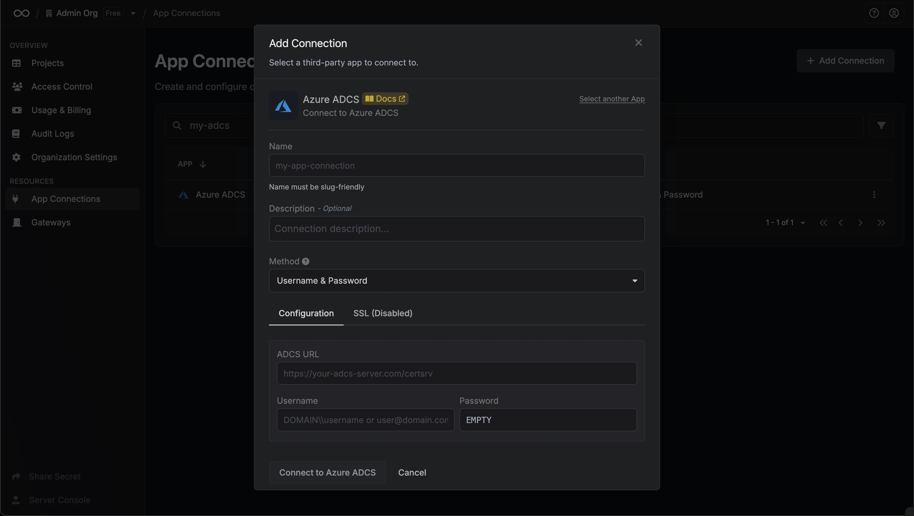Open Gateways in sidebar

[x=73, y=223]
